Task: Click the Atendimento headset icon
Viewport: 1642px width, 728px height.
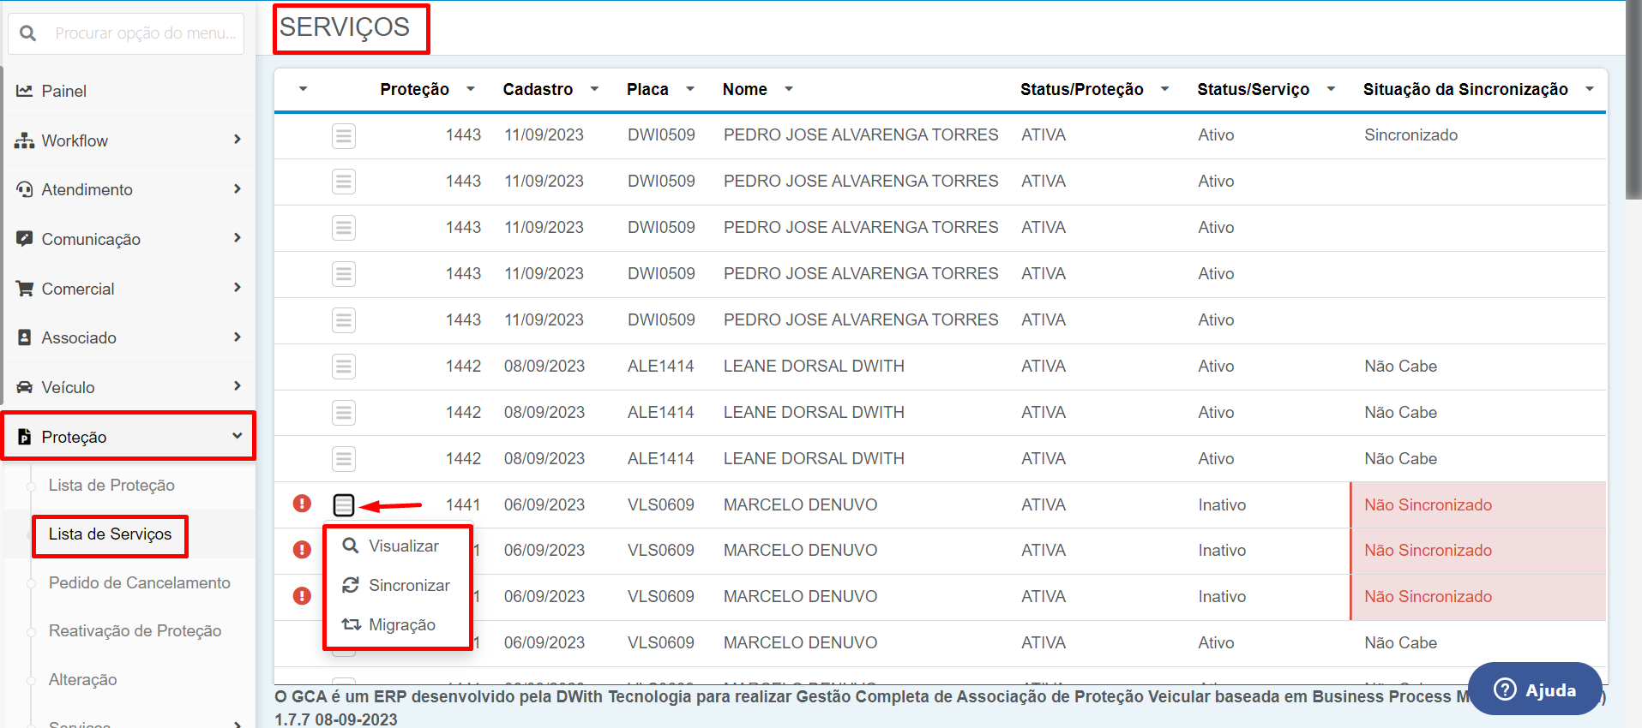Action: (x=24, y=189)
